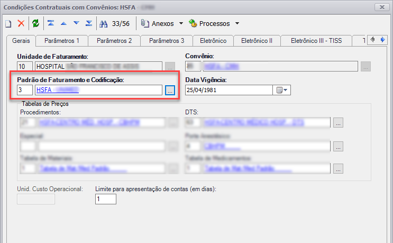The height and width of the screenshot is (243, 393).
Task: Click Data Vigência date field 25/04/1981
Action: [229, 90]
